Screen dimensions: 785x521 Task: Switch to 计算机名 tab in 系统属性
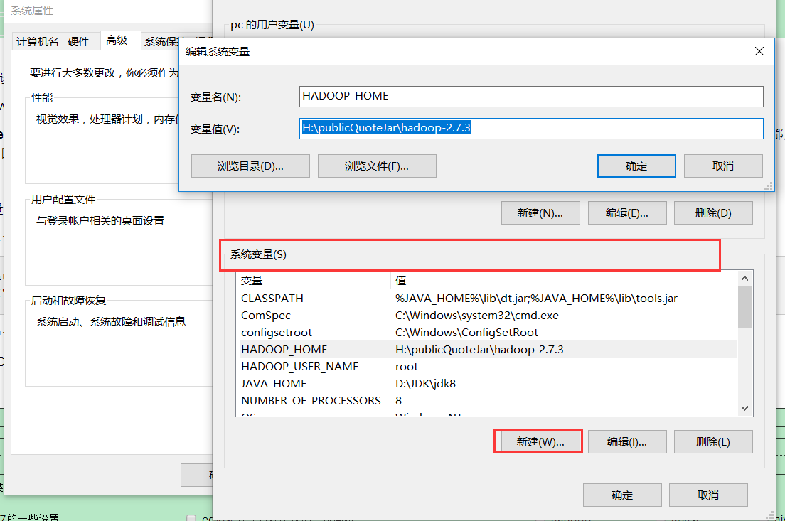click(x=38, y=41)
